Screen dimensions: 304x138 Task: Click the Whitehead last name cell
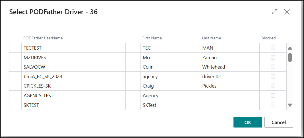point(230,67)
